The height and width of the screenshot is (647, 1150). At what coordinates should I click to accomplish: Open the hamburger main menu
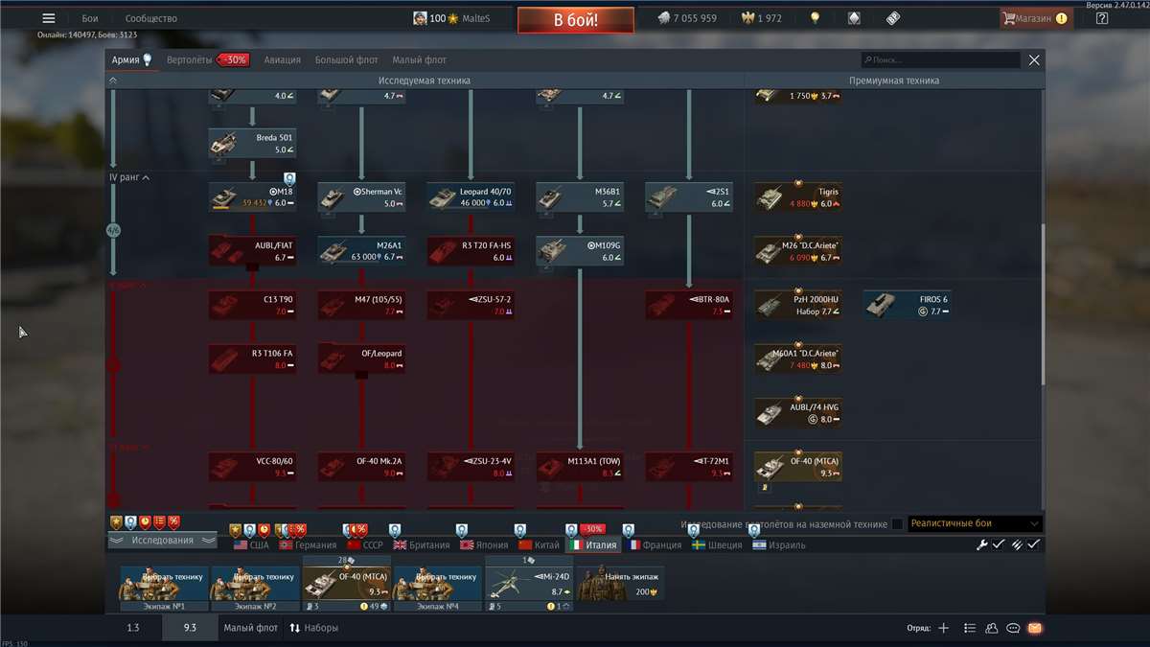(x=49, y=18)
